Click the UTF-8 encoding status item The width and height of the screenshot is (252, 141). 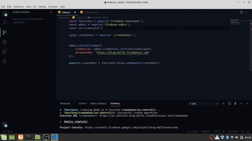[217, 132]
